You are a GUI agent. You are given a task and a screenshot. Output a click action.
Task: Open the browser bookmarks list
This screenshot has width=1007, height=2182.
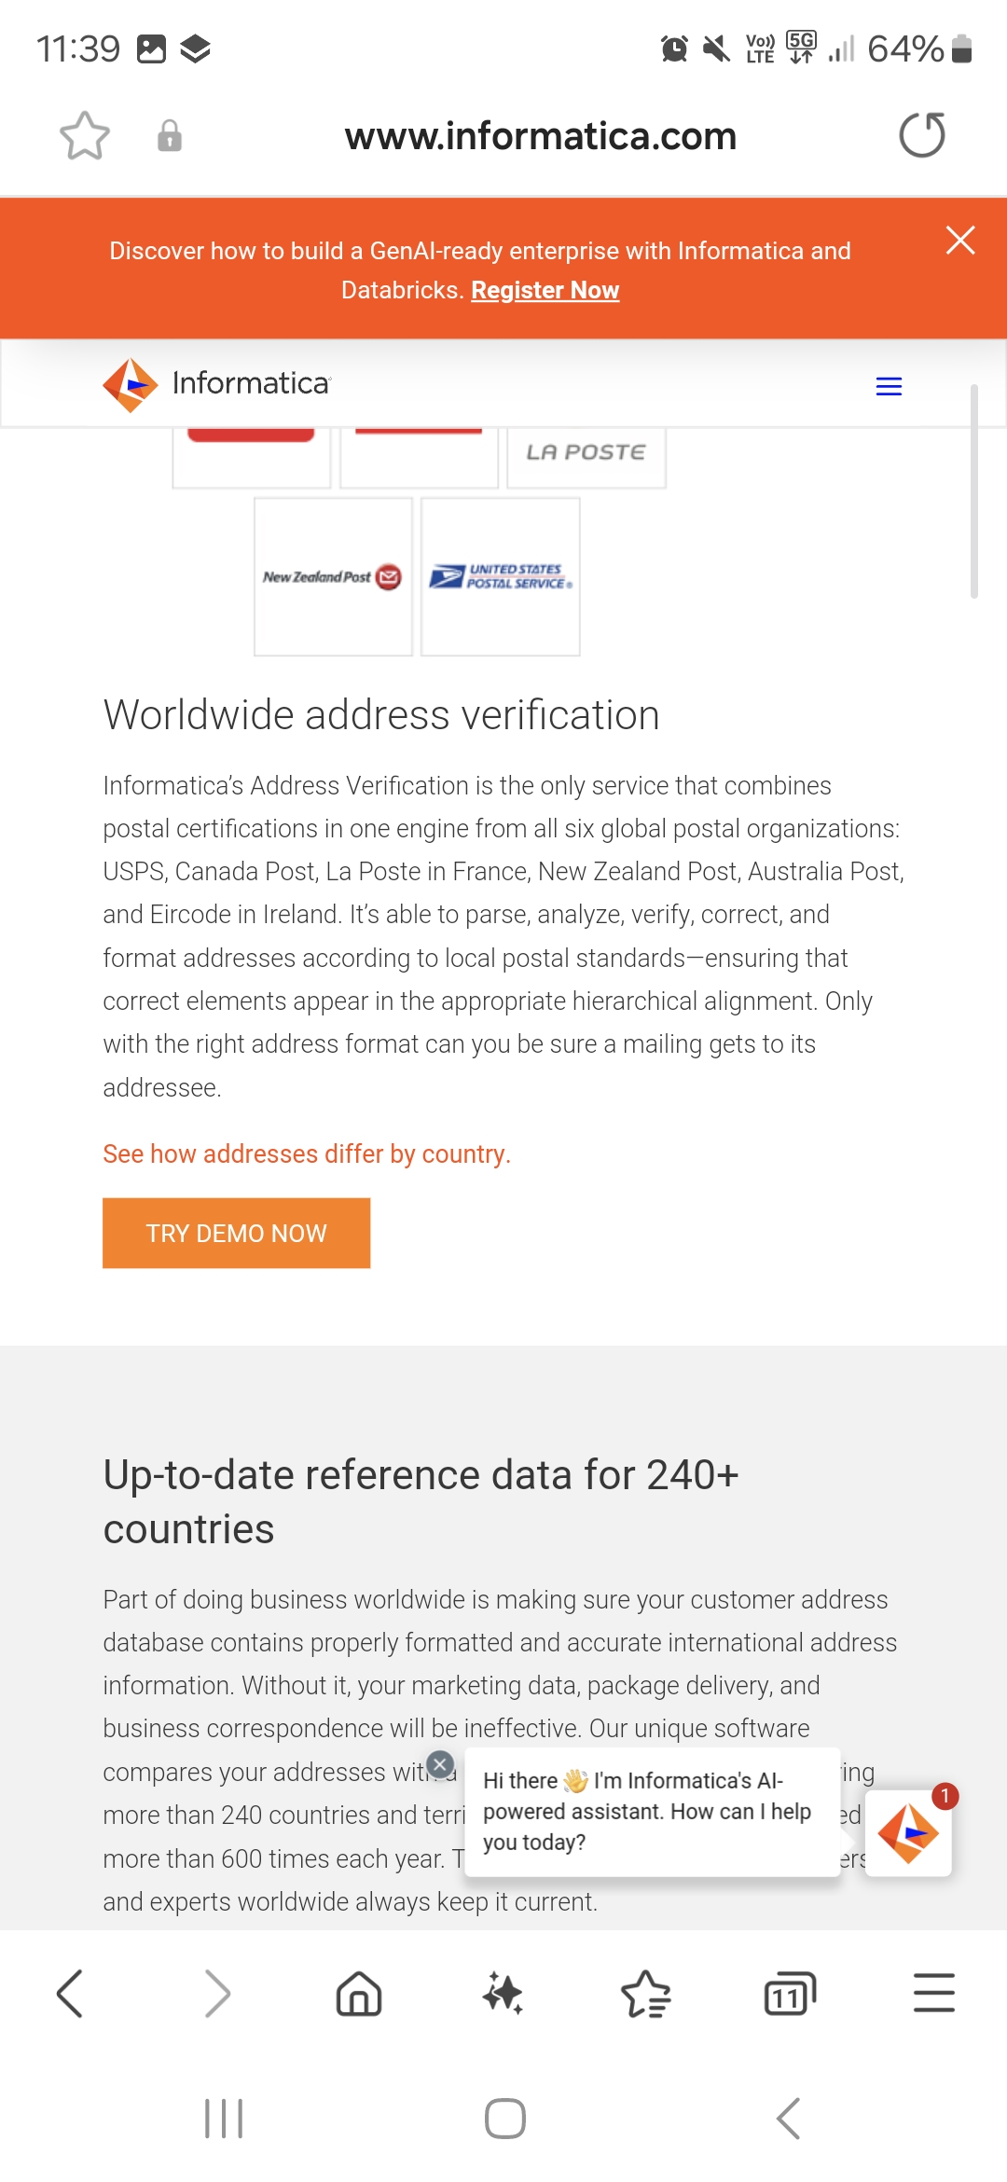tap(646, 1994)
